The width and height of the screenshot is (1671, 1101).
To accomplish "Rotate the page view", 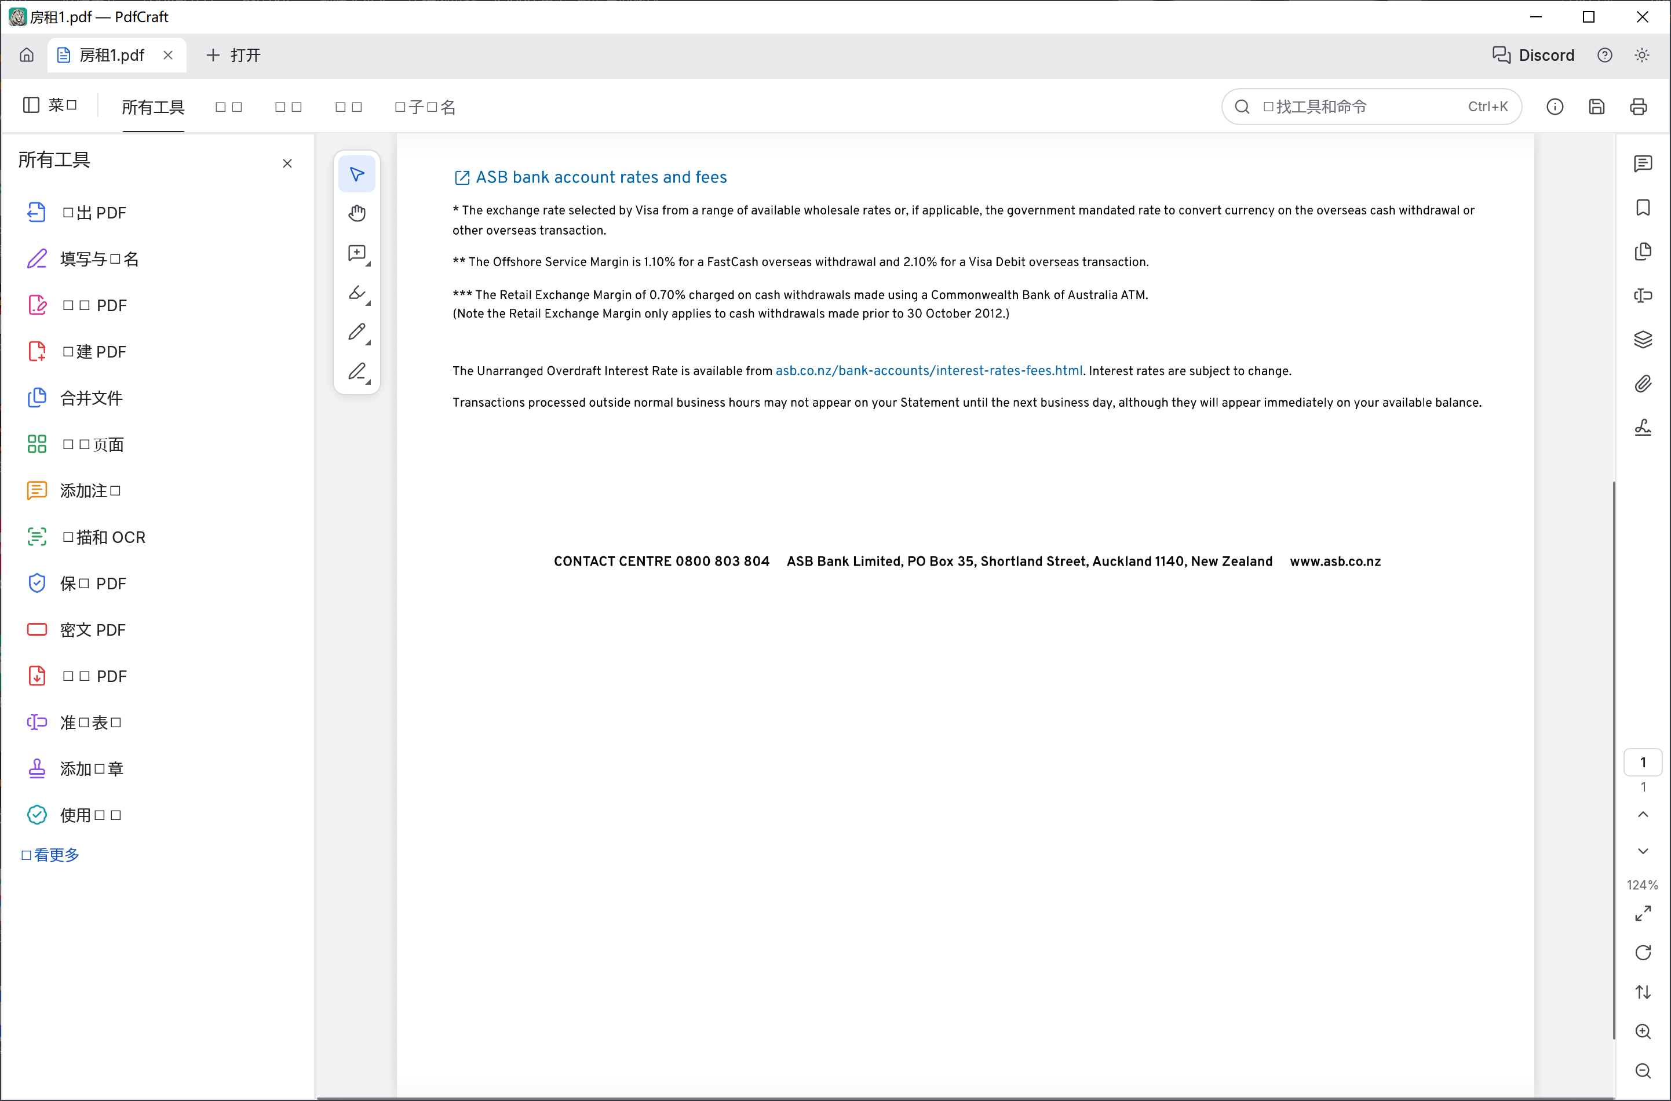I will coord(1642,952).
